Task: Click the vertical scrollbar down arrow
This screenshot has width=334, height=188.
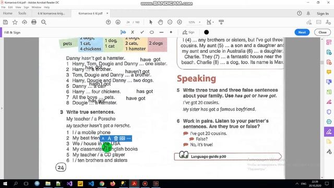Action: pos(322,178)
